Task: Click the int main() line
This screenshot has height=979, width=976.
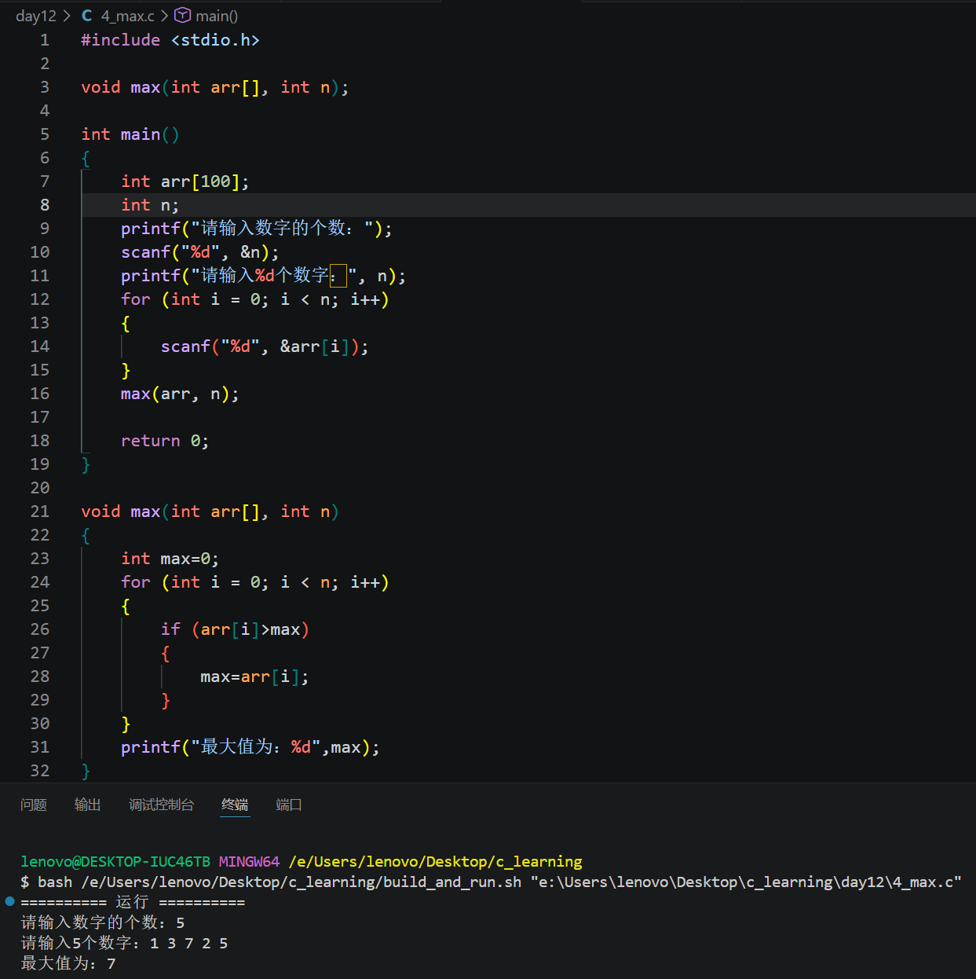Action: (x=130, y=134)
